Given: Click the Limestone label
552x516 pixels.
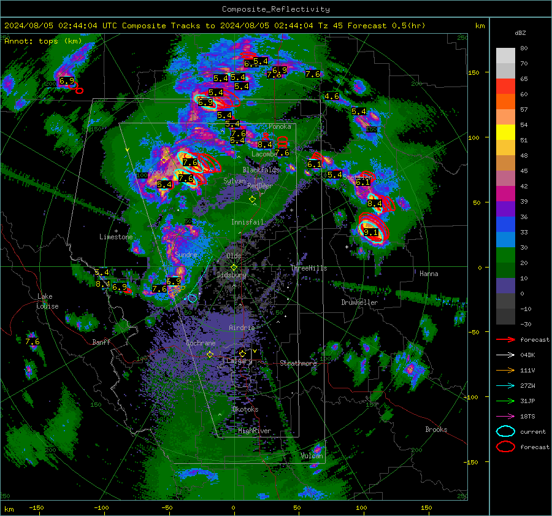Looking at the screenshot, I should click(x=116, y=237).
